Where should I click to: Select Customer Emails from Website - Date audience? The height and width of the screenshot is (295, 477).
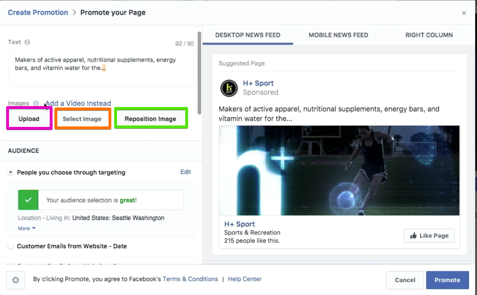10,246
